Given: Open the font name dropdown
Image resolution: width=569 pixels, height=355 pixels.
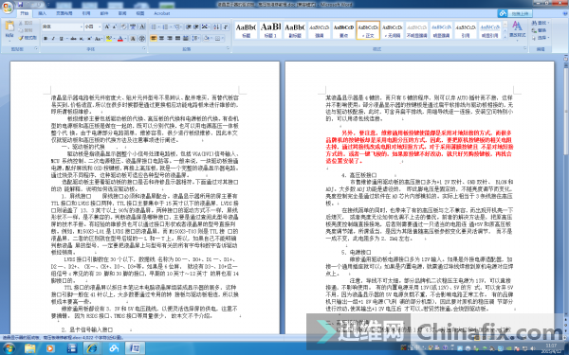Looking at the screenshot, I should [82, 27].
